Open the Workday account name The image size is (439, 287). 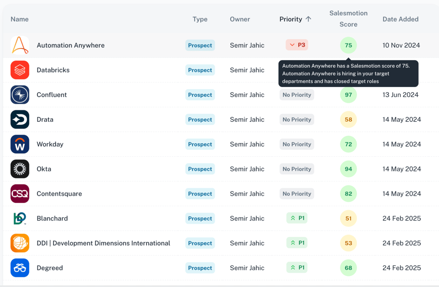(x=50, y=144)
